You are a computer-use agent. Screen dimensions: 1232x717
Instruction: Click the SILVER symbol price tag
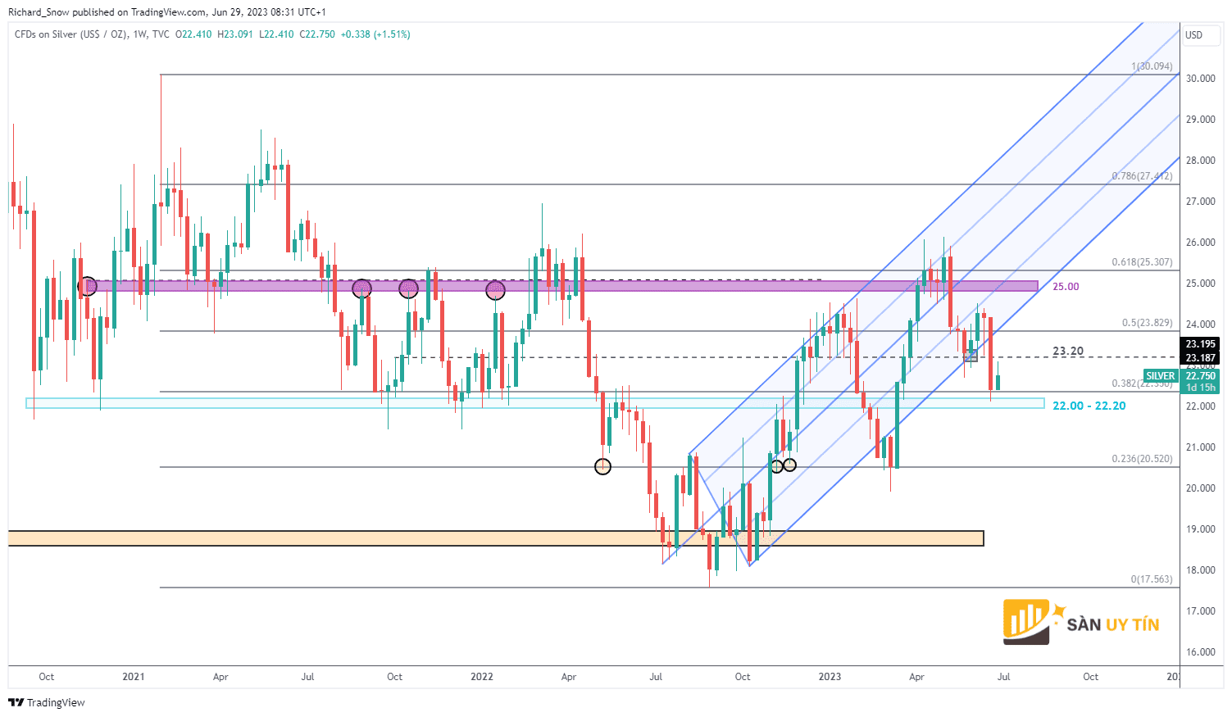click(1161, 376)
